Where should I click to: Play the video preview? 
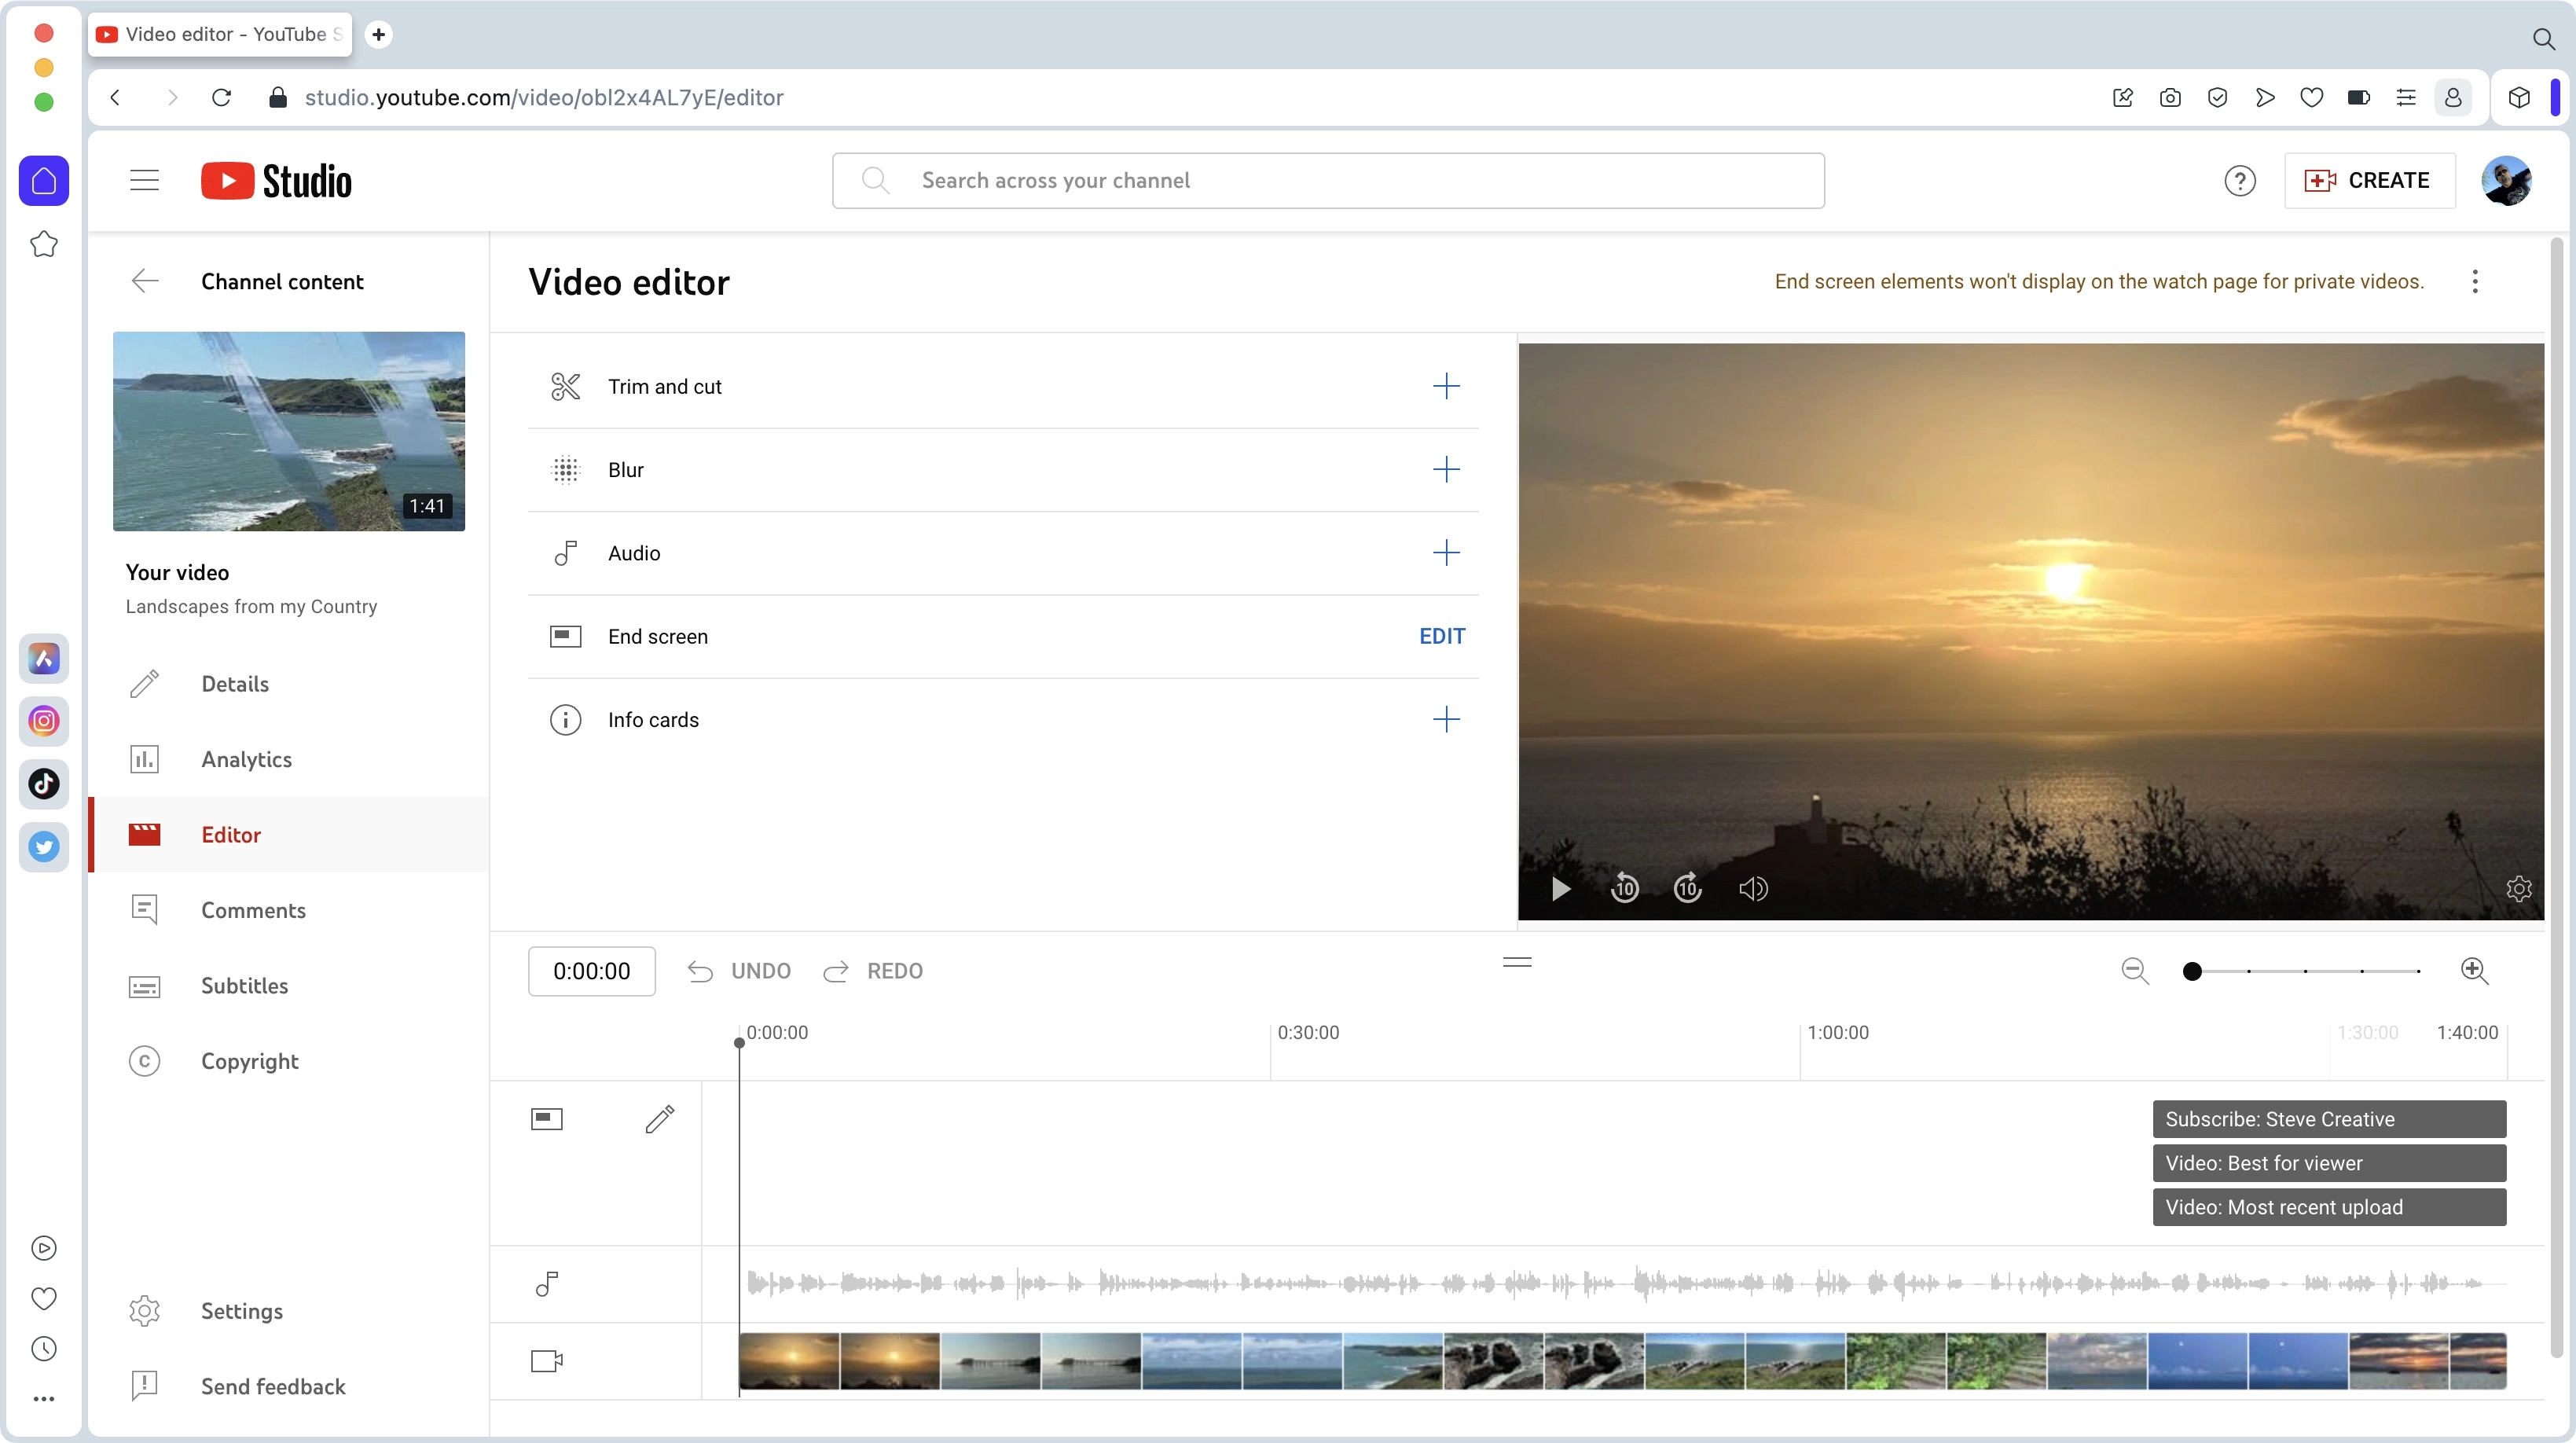pos(1560,888)
